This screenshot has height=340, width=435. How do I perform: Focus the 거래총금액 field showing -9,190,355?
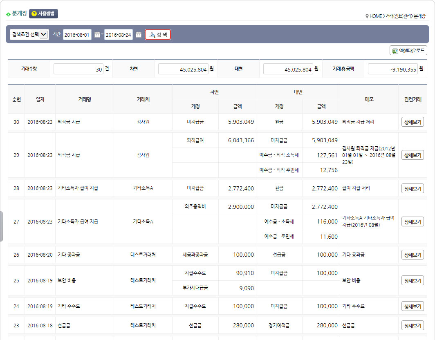392,69
